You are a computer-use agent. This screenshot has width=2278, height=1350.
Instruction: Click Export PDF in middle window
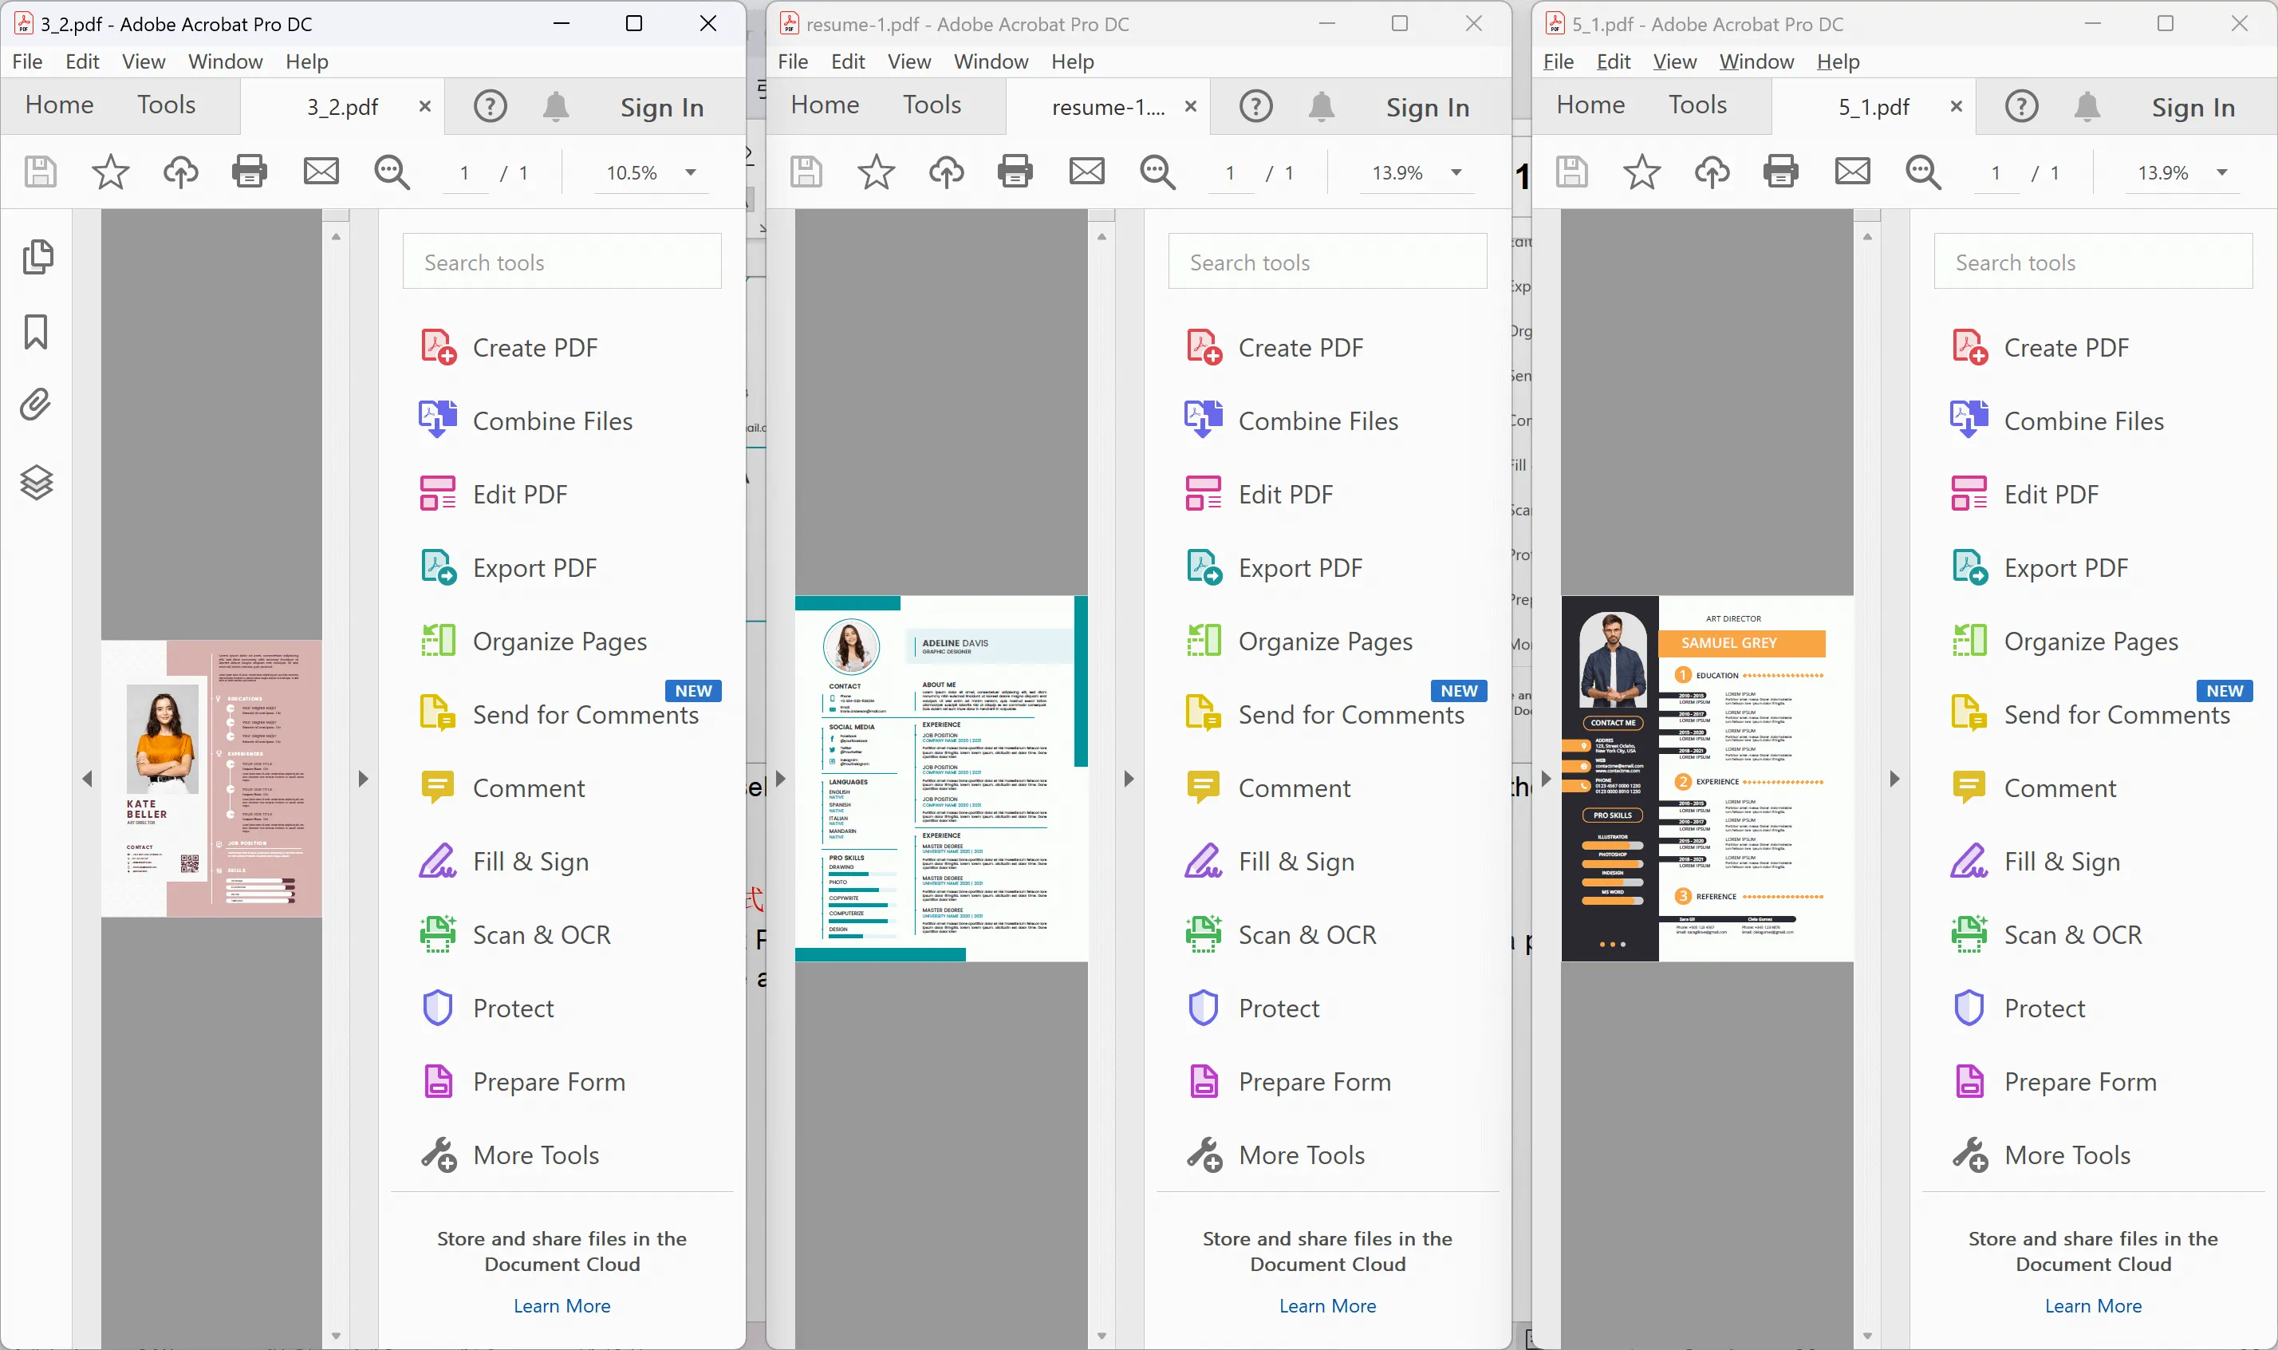click(x=1299, y=567)
